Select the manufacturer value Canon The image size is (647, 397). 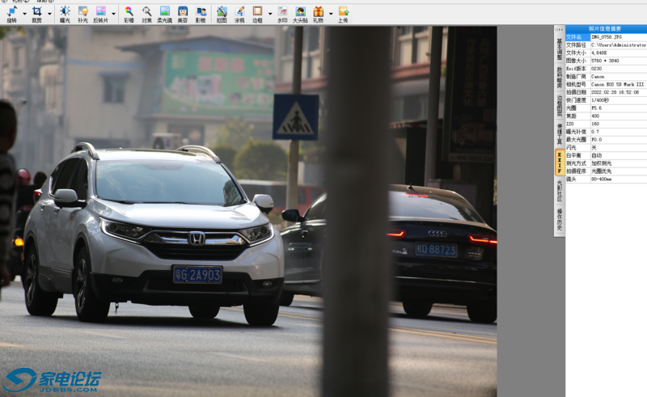coord(598,76)
